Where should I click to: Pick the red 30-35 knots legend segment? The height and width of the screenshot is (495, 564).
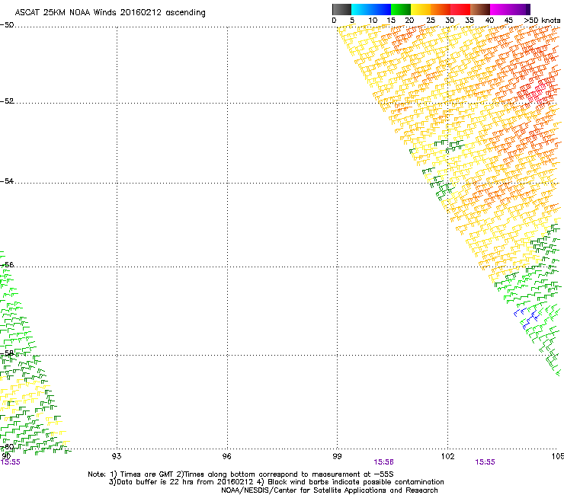tap(460, 9)
